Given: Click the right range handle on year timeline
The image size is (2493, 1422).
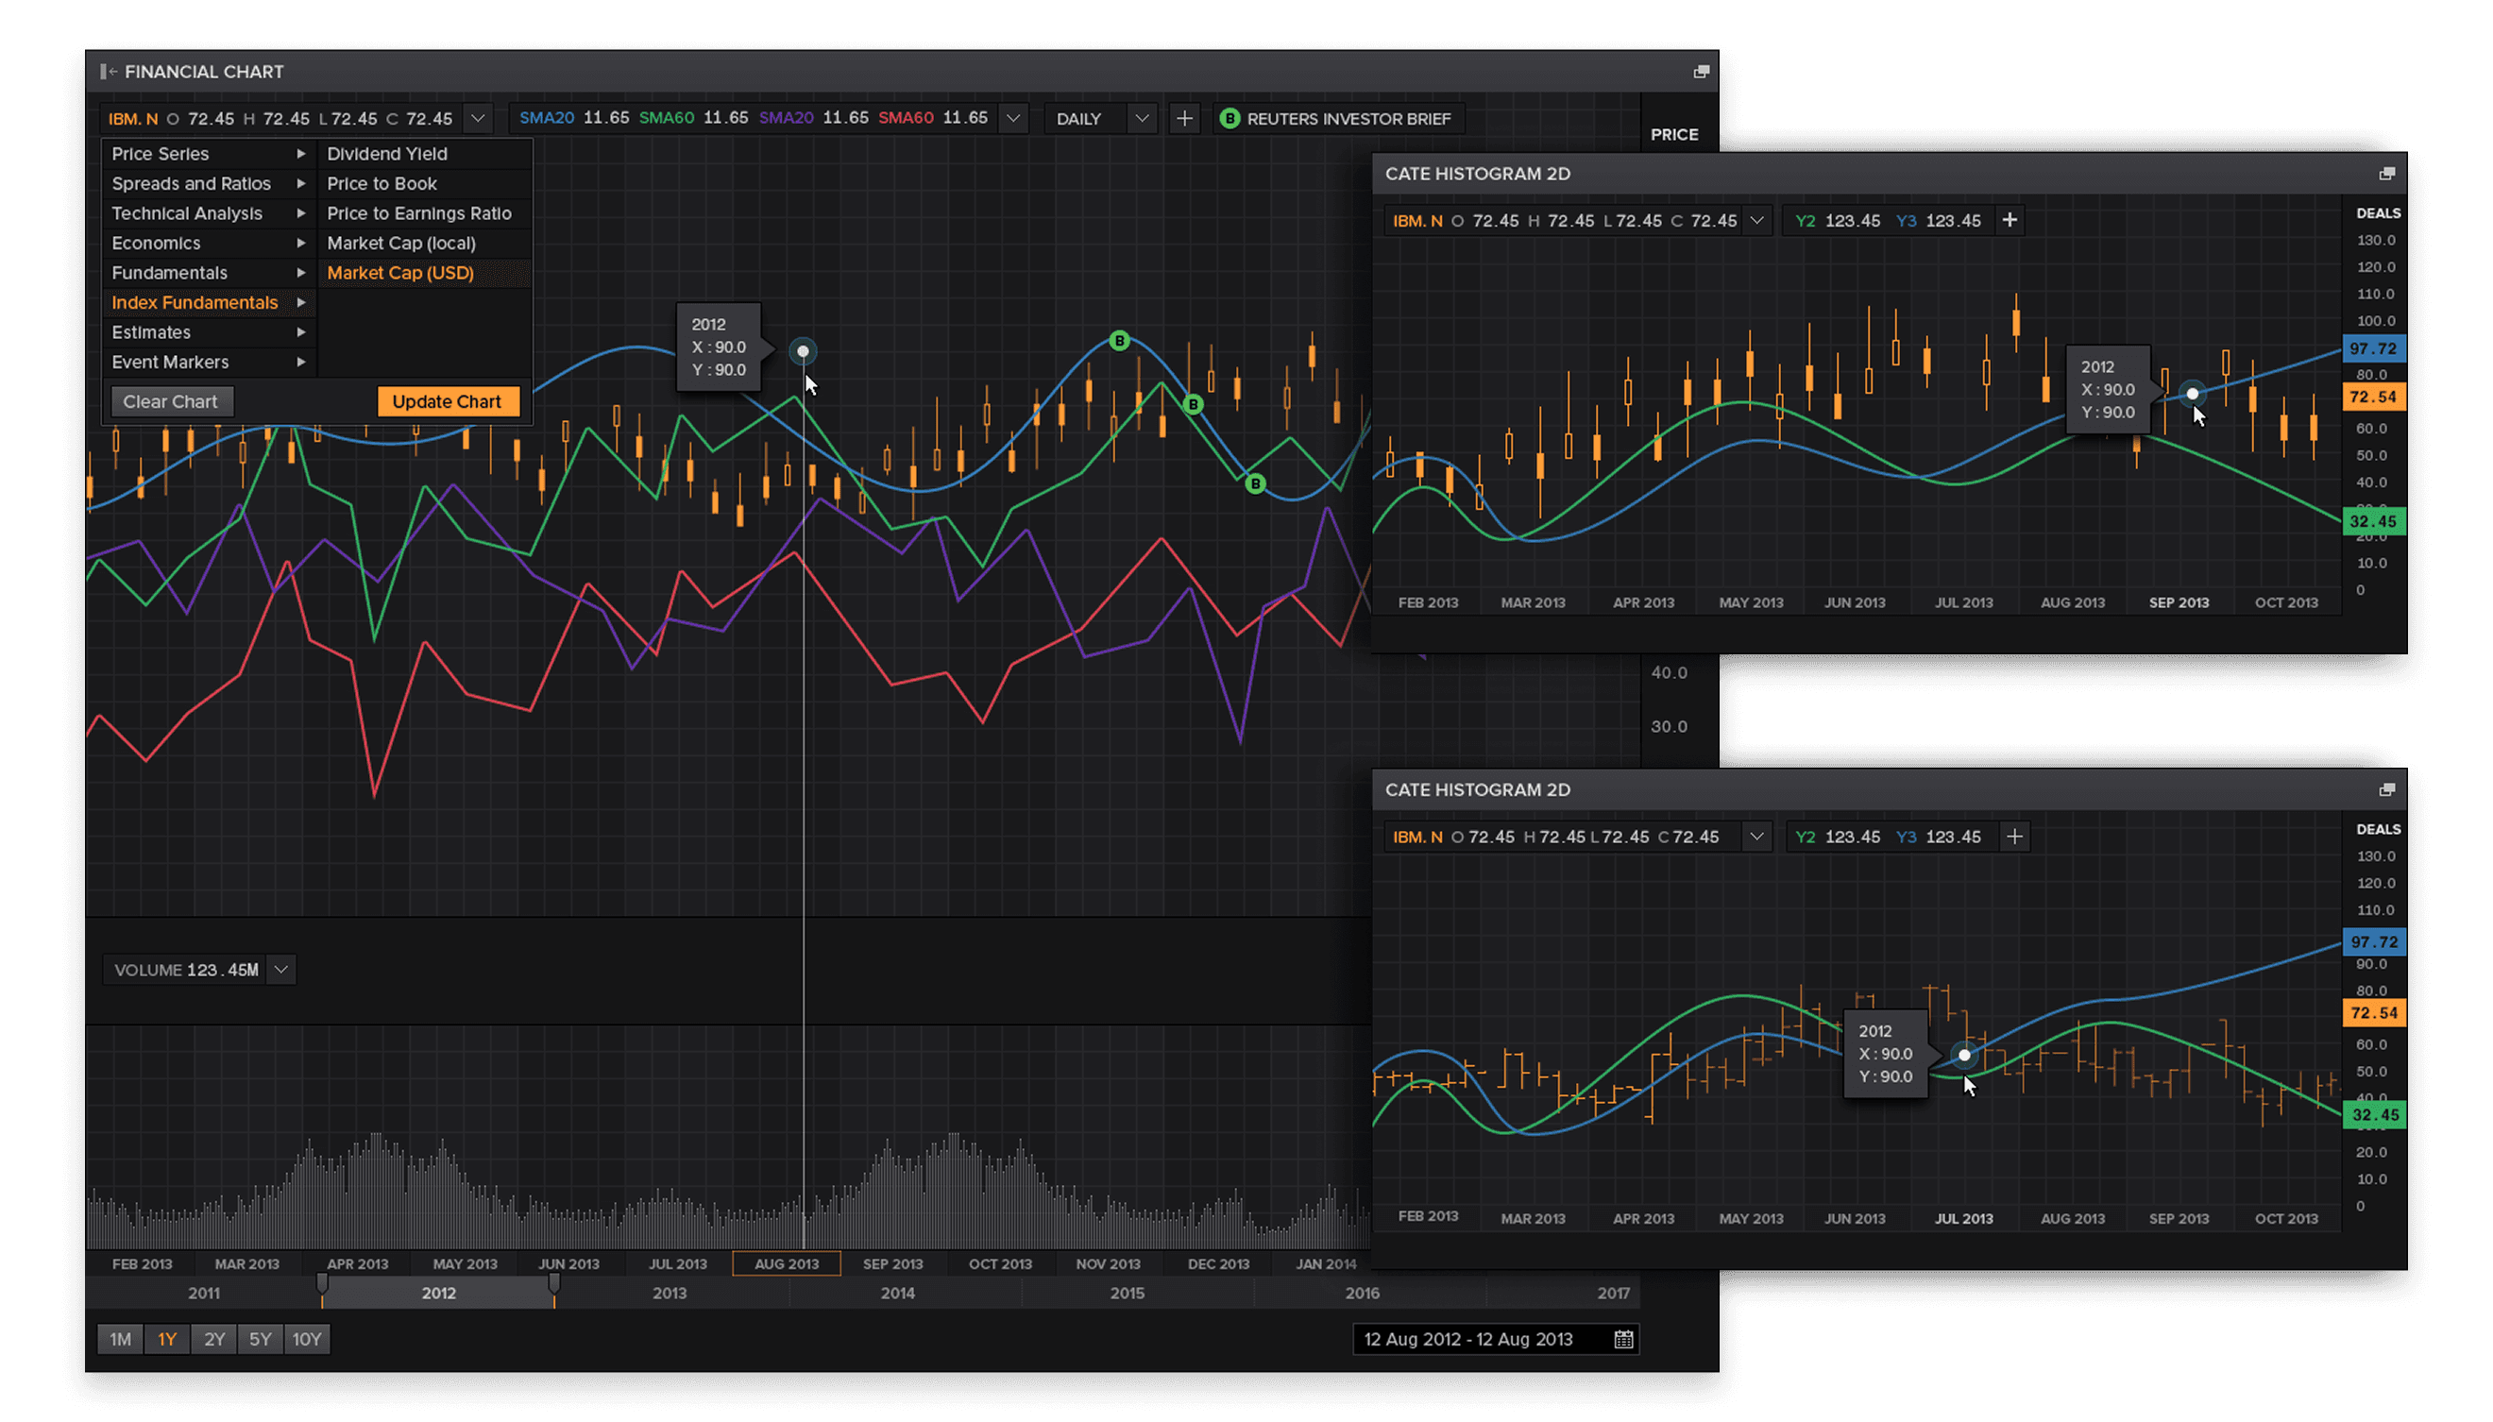Looking at the screenshot, I should (x=553, y=1285).
